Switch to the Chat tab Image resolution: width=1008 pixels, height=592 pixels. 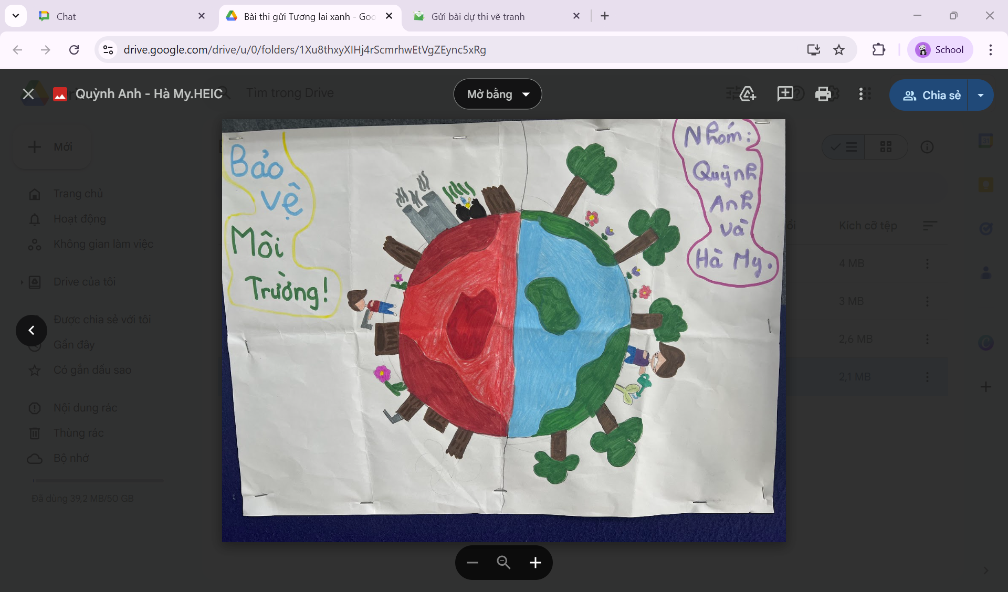tap(122, 16)
